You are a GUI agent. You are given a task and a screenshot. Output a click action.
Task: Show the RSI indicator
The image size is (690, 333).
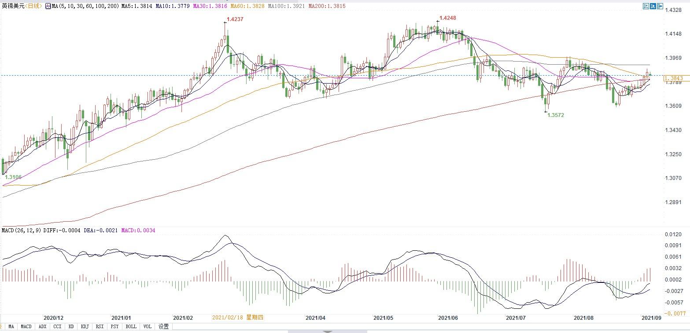(x=100, y=326)
